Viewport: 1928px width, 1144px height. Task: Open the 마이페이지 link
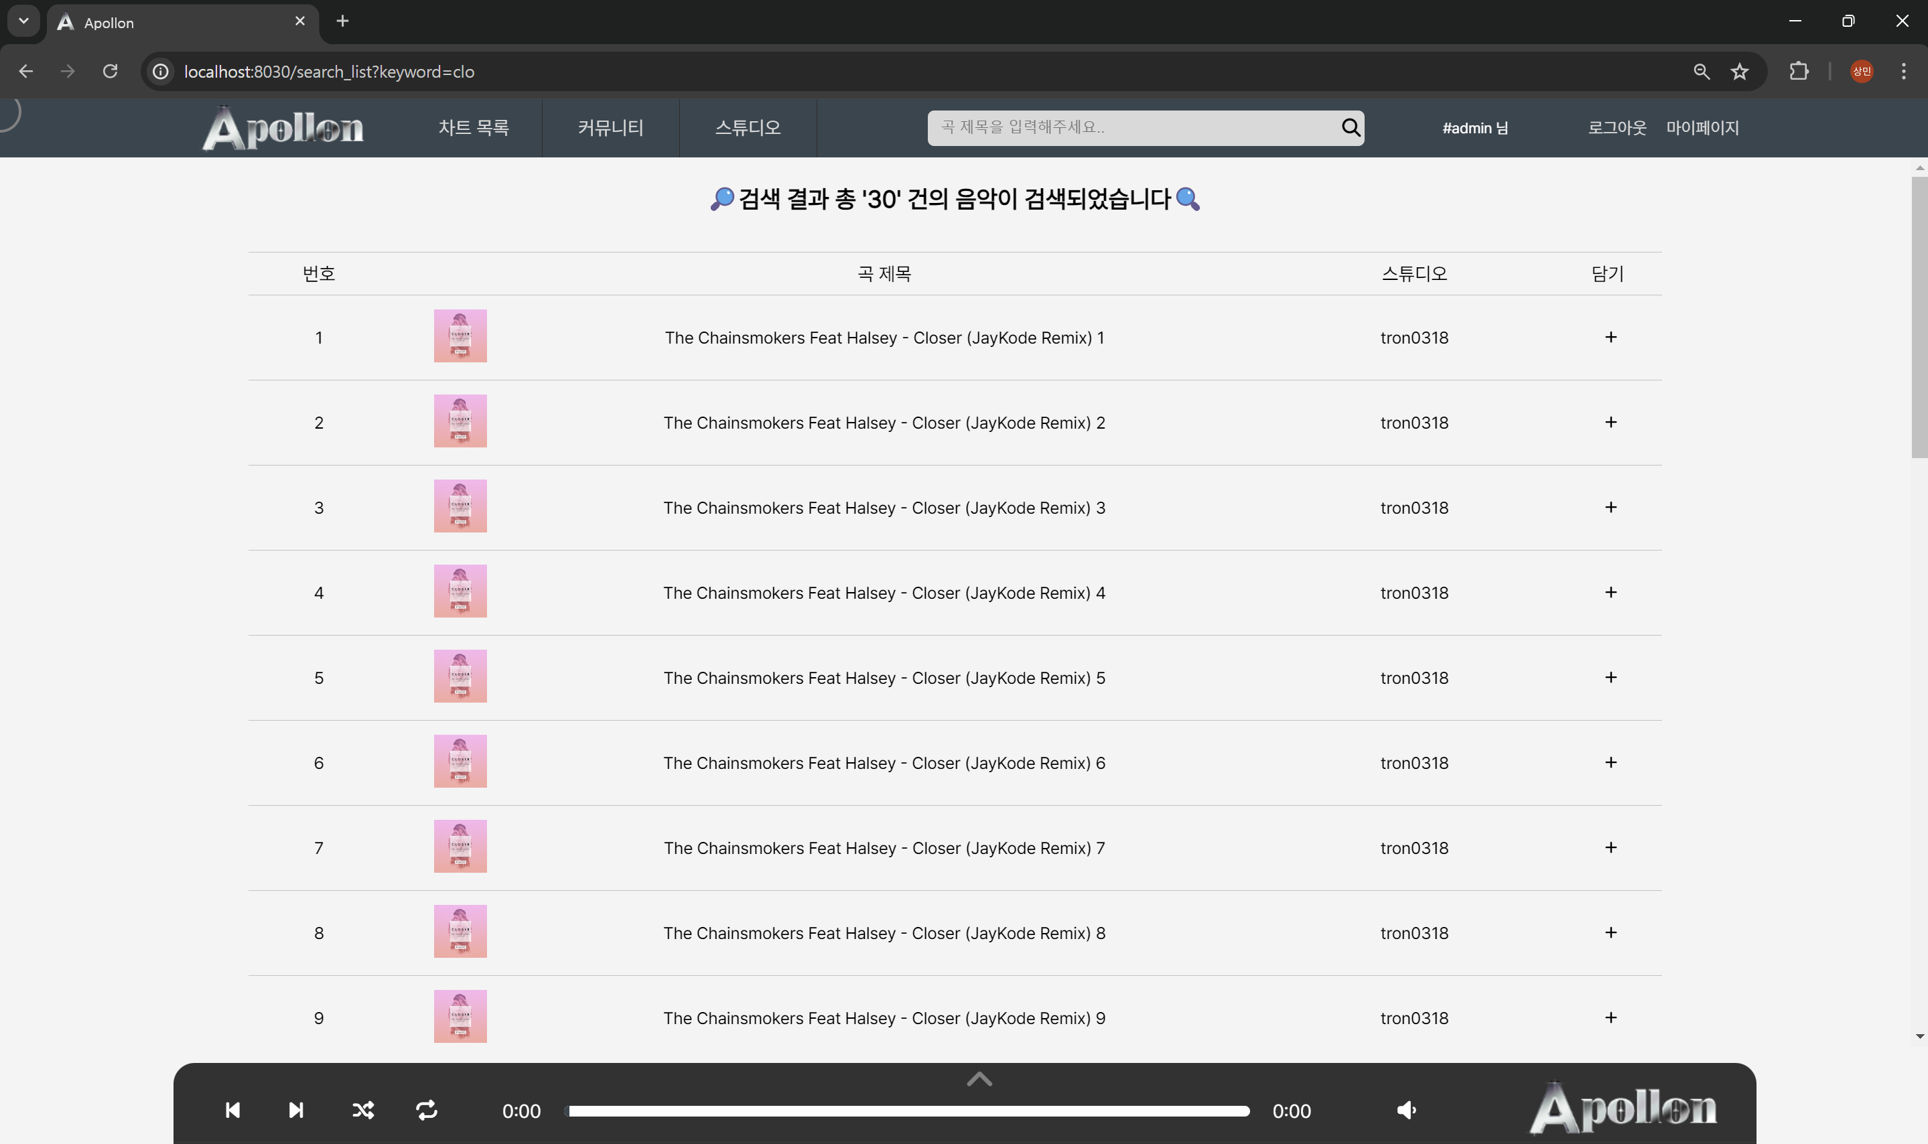click(x=1702, y=128)
